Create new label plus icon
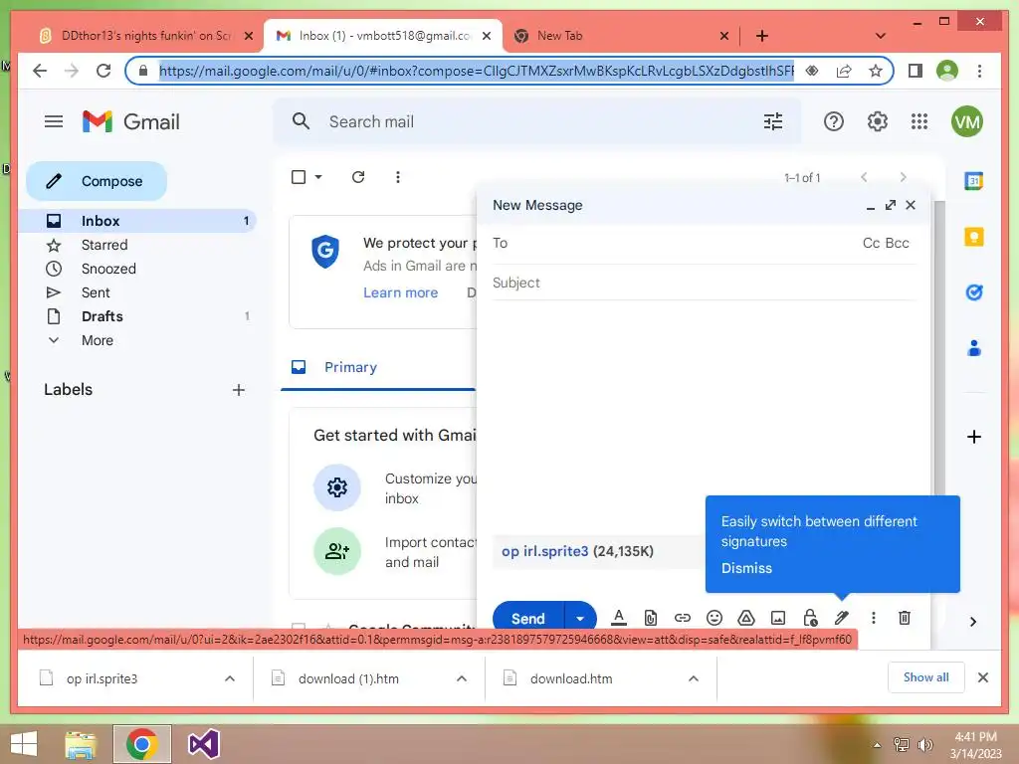Viewport: 1019px width, 764px height. pos(239,390)
